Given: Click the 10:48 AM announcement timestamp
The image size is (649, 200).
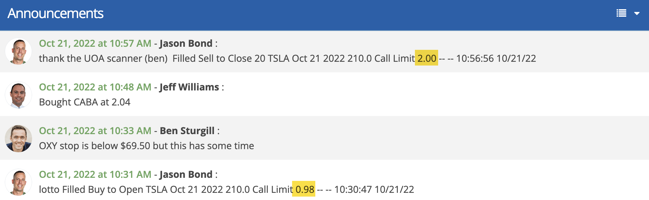Looking at the screenshot, I should coord(95,87).
